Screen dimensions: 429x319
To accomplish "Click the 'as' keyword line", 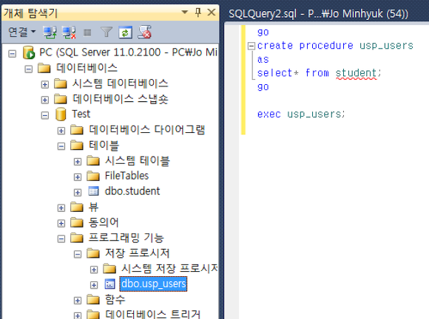I will tap(263, 60).
